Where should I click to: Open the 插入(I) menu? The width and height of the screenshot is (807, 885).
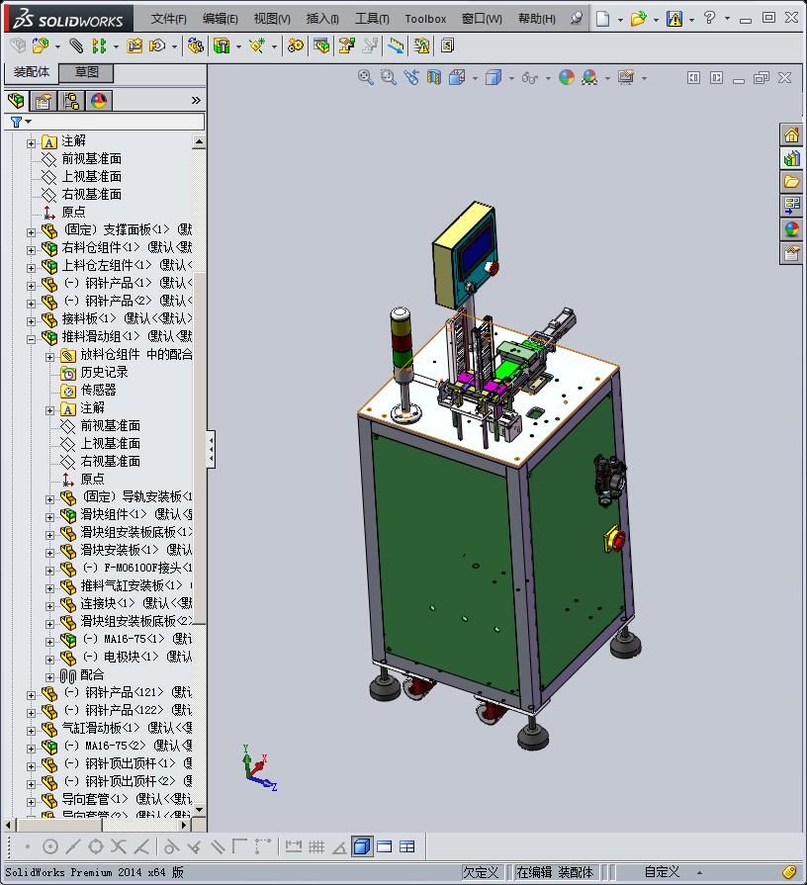pyautogui.click(x=322, y=19)
